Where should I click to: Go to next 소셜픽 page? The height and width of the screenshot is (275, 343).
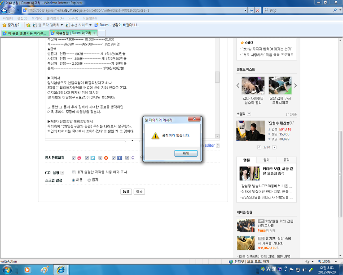[274, 147]
